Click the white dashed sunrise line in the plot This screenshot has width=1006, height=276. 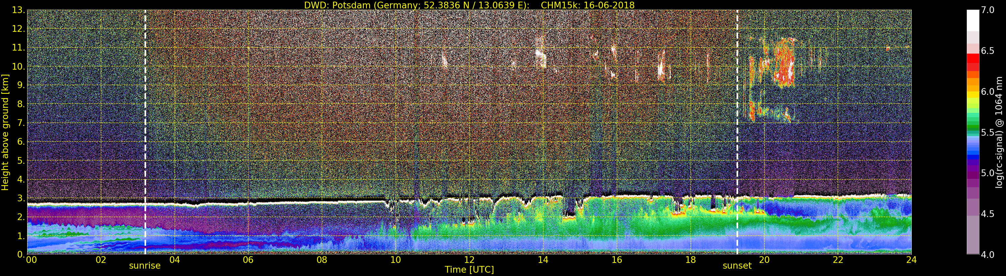pos(145,132)
